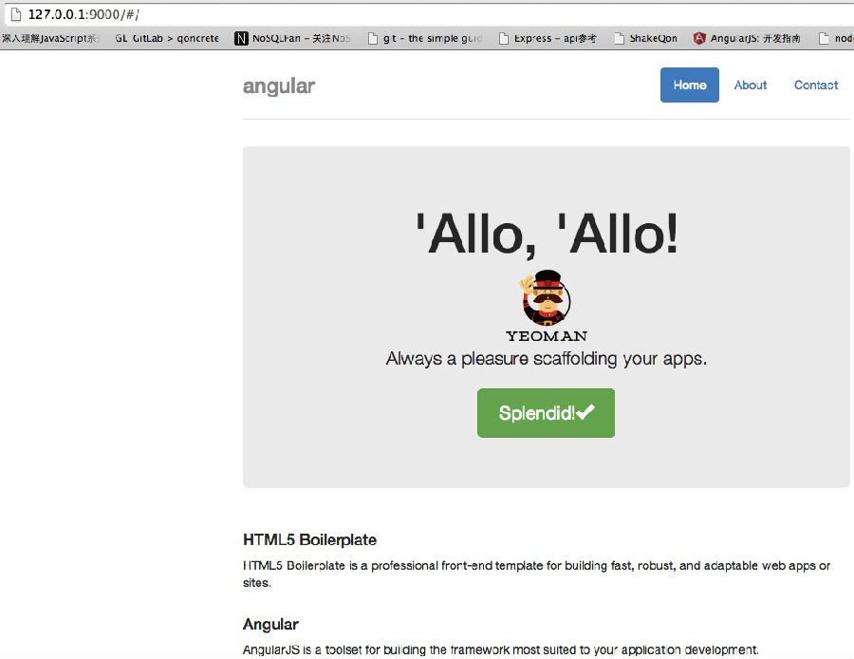This screenshot has height=659, width=854.
Task: Click the Express api bookmark icon
Action: pos(504,38)
